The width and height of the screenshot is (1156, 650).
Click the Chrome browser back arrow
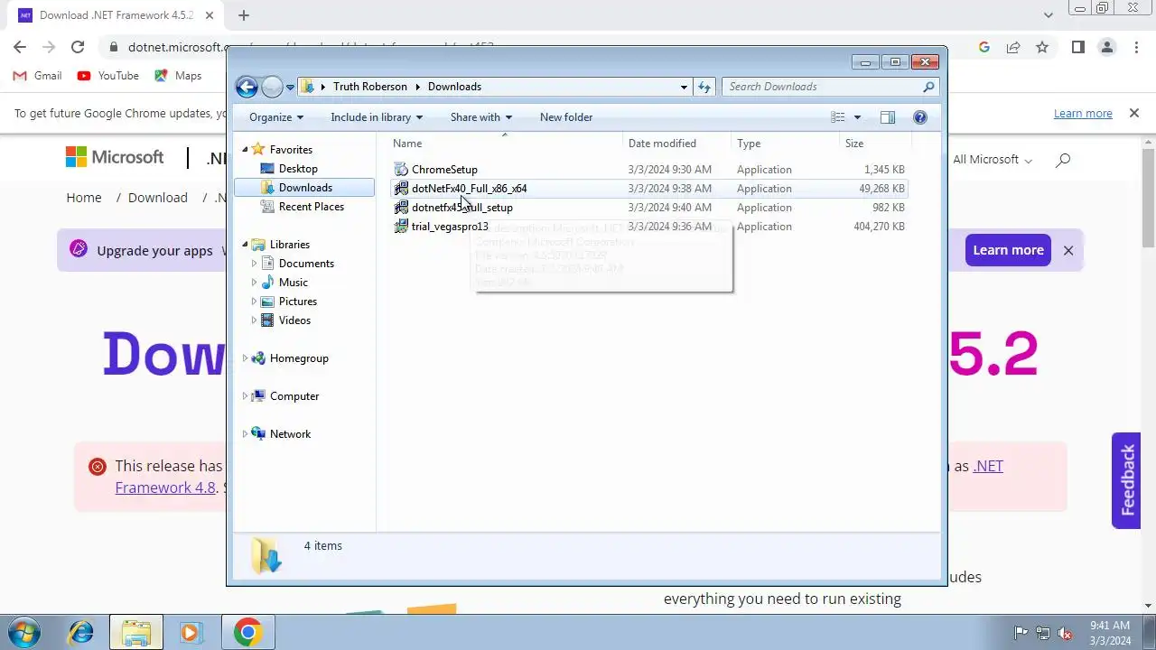[20, 47]
